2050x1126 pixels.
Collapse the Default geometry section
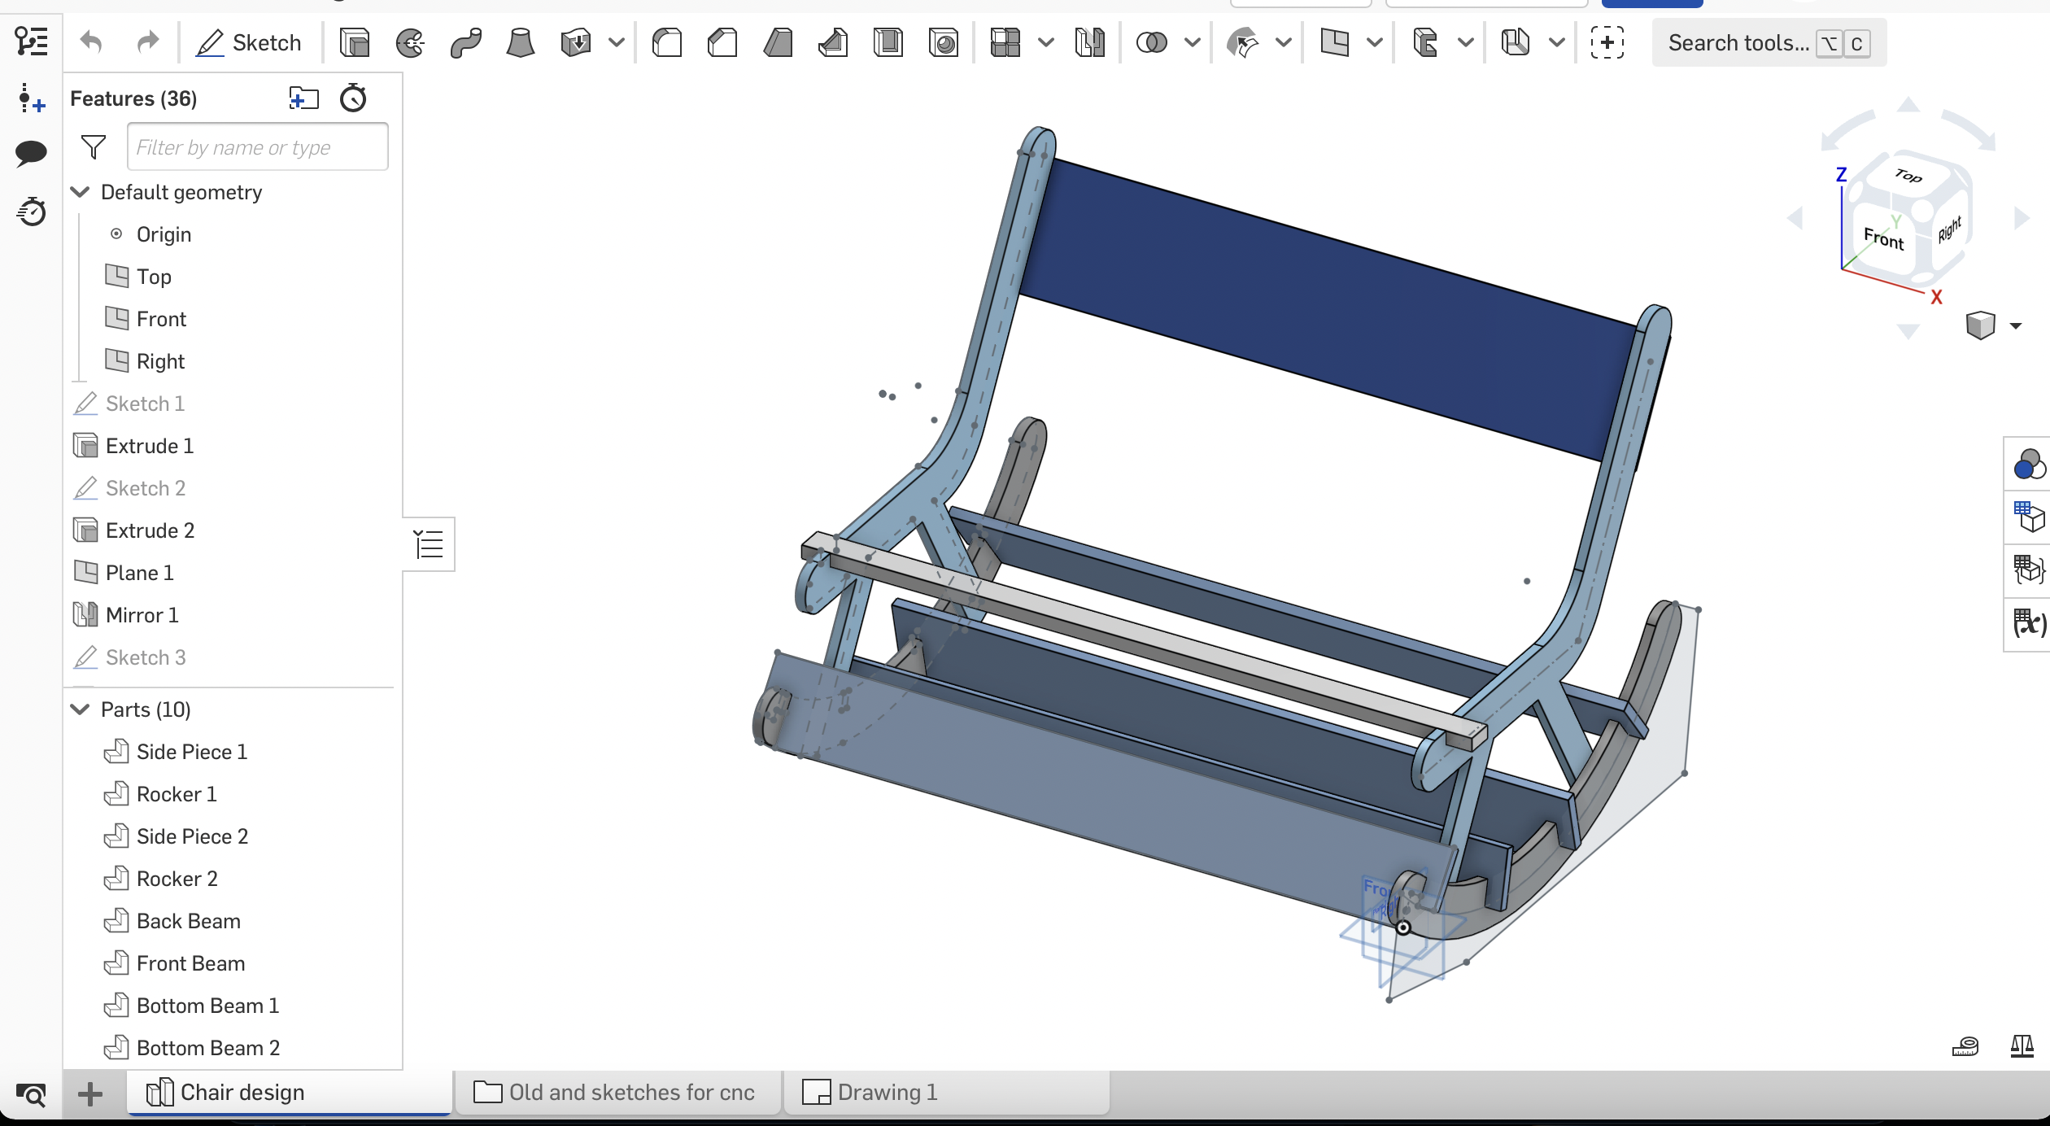[x=80, y=192]
